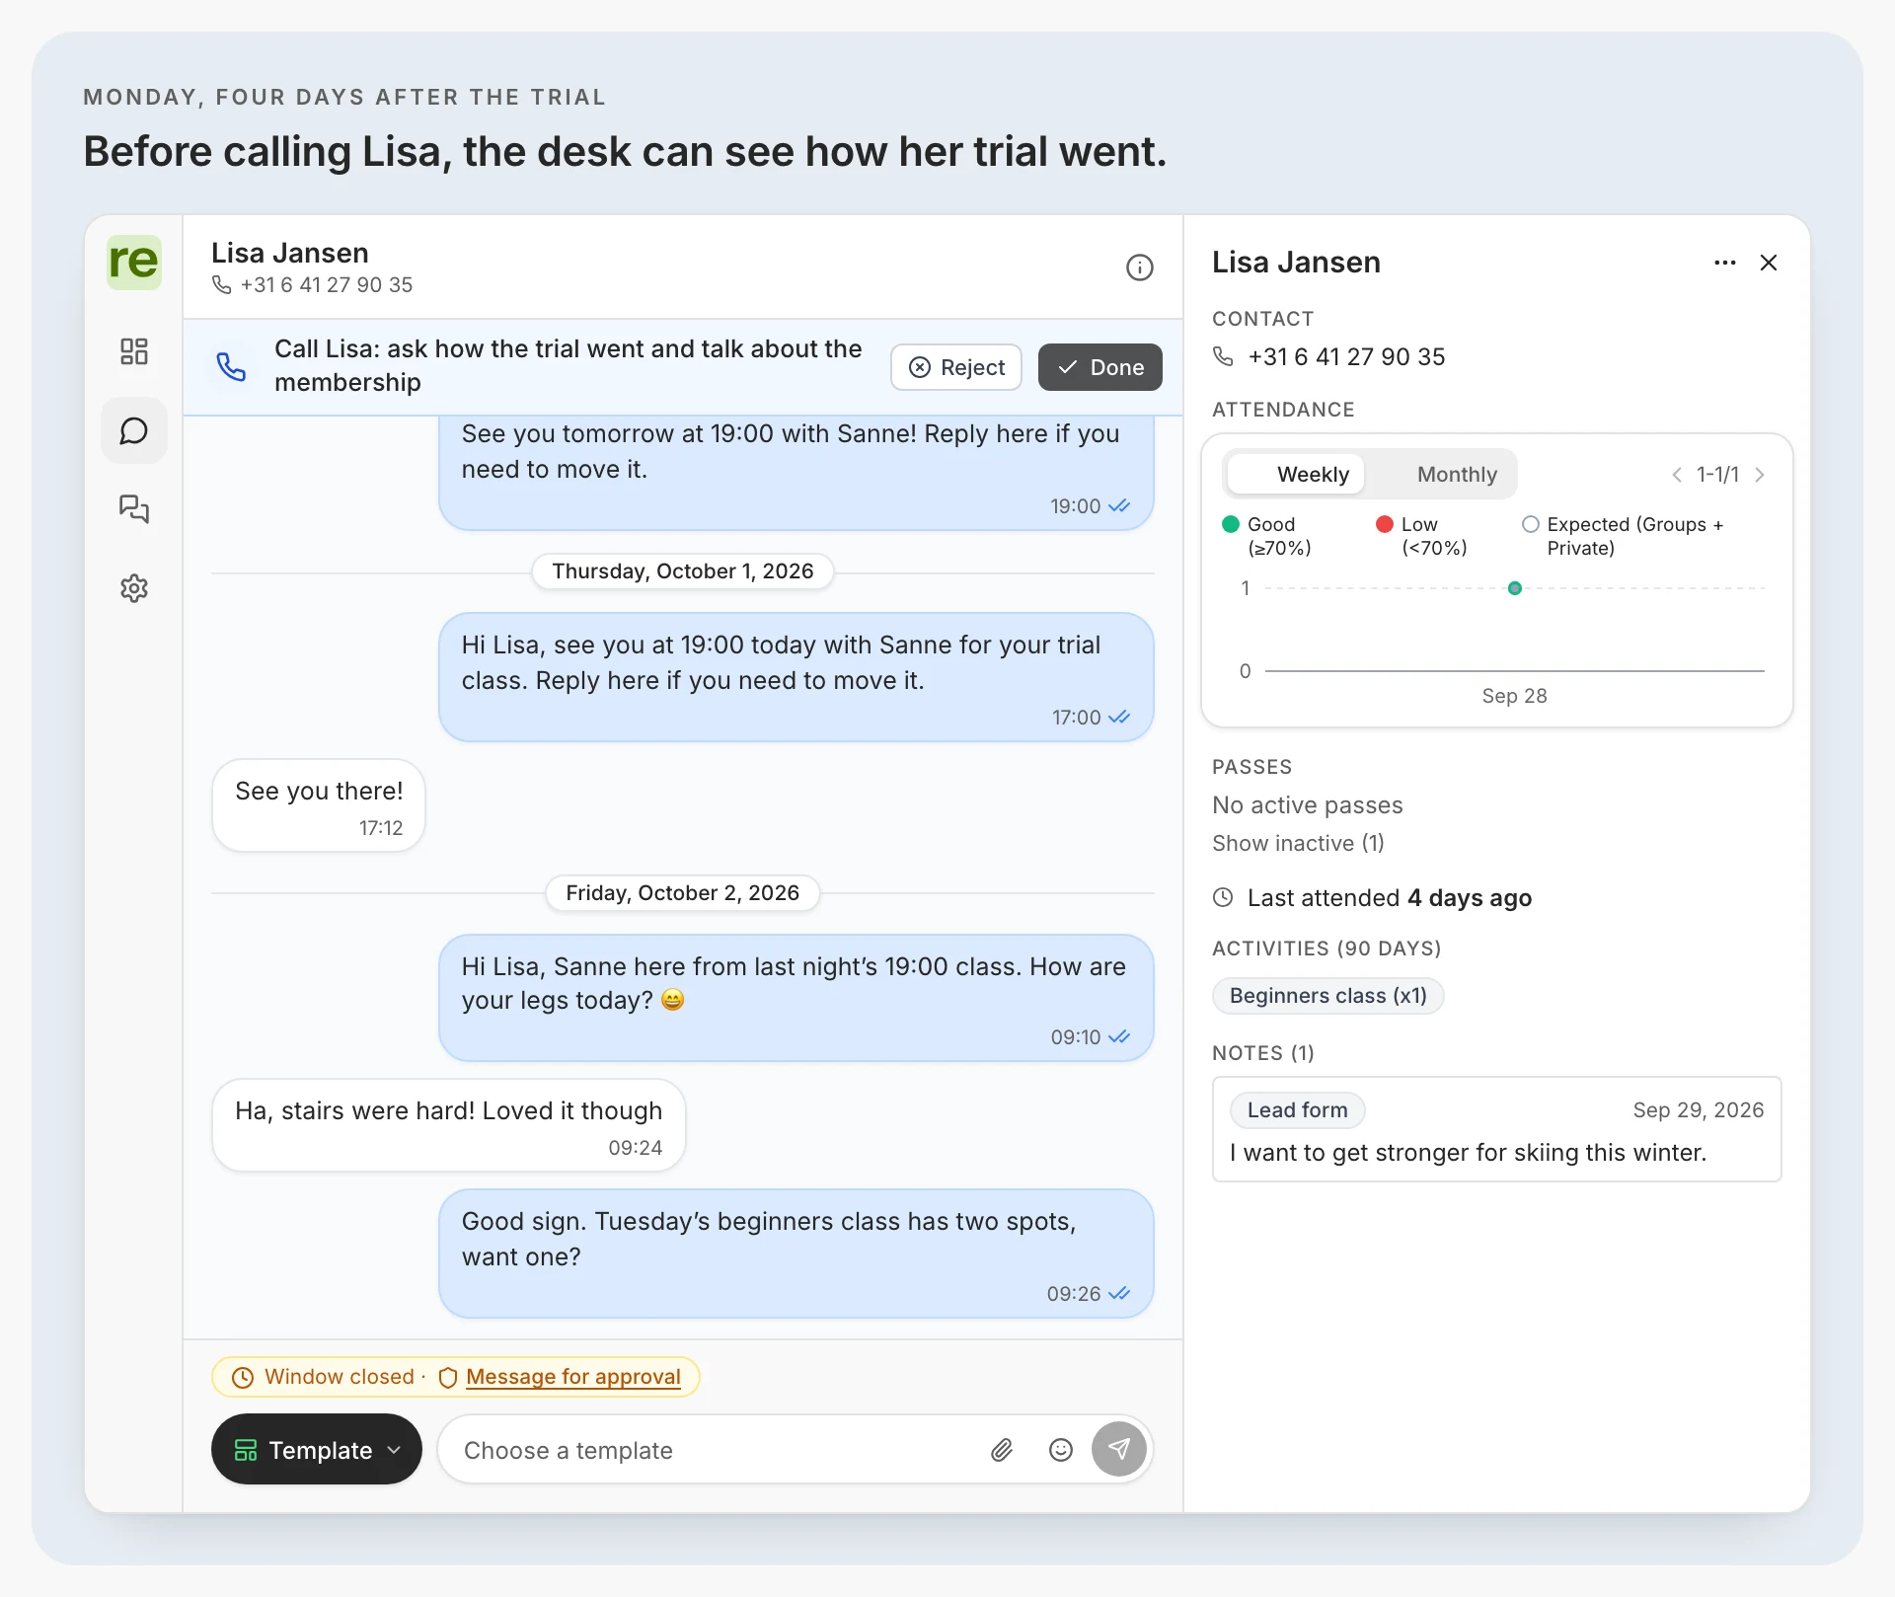The image size is (1895, 1597).
Task: Open the emoji picker smiley icon
Action: (1060, 1449)
